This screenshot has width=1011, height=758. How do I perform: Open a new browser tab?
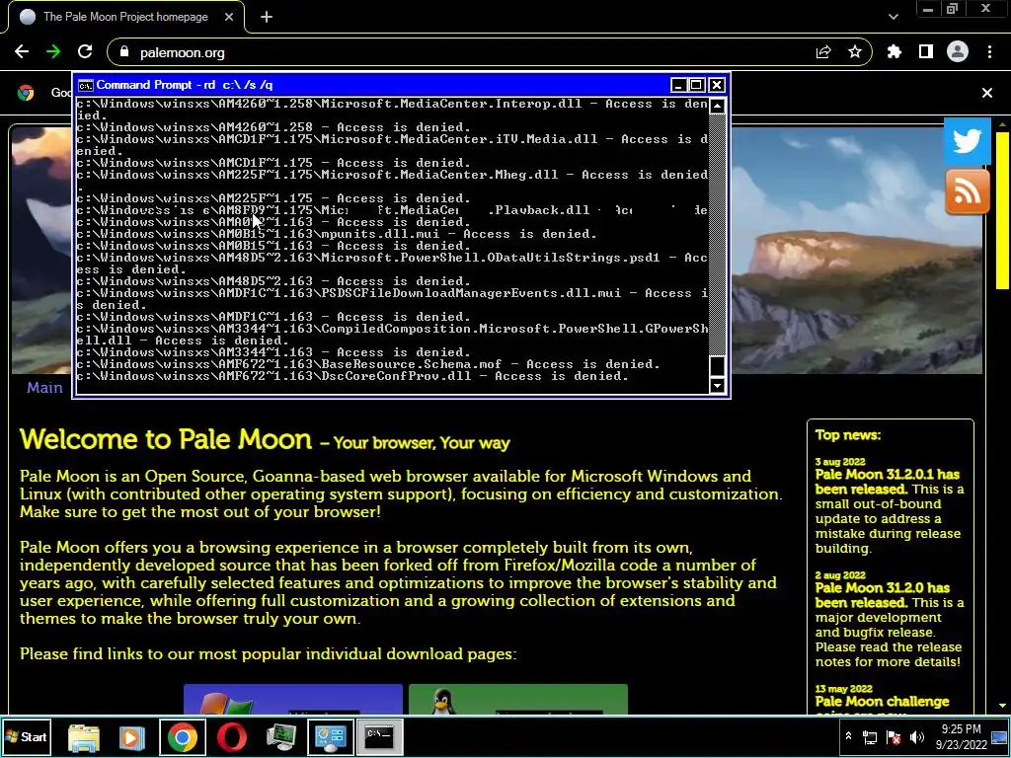pyautogui.click(x=267, y=18)
